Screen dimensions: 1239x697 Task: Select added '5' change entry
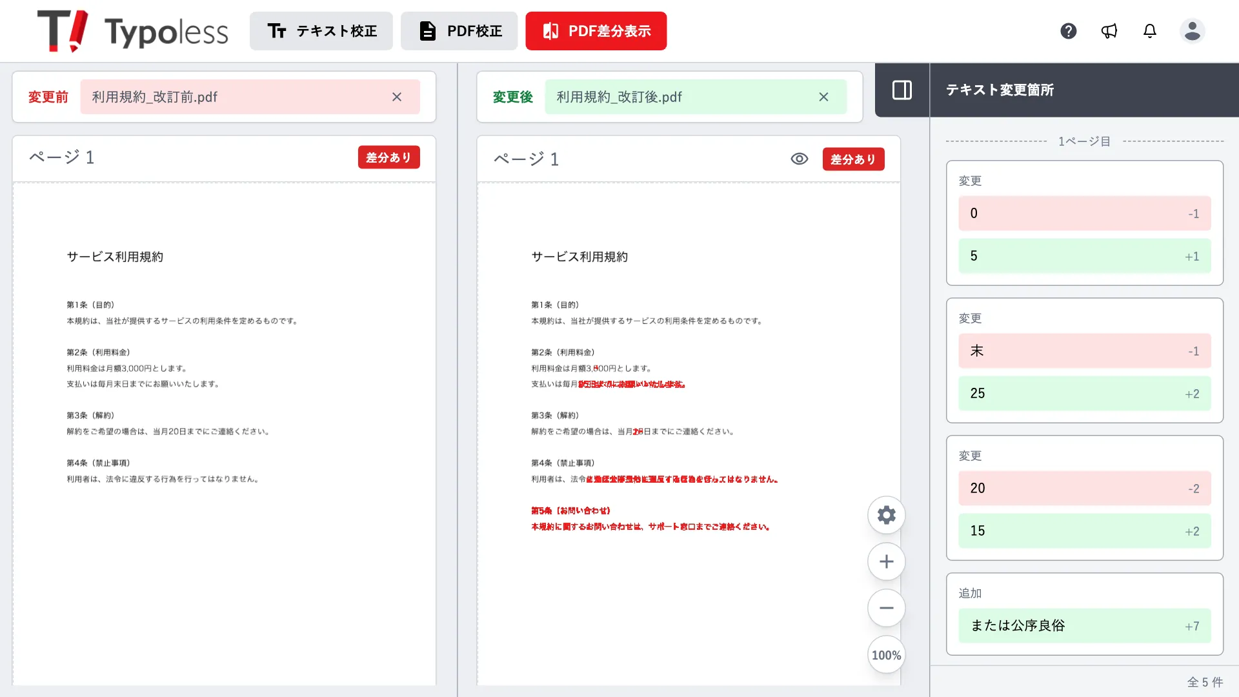click(x=1085, y=256)
